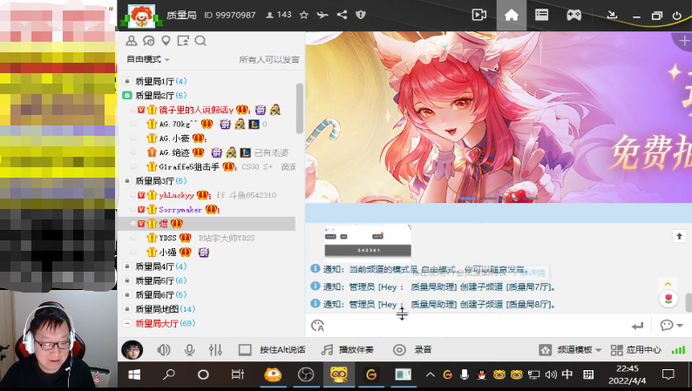Screen dimensions: 692x391
Task: Select user 镜子里的人说假话y
Action: tap(196, 110)
